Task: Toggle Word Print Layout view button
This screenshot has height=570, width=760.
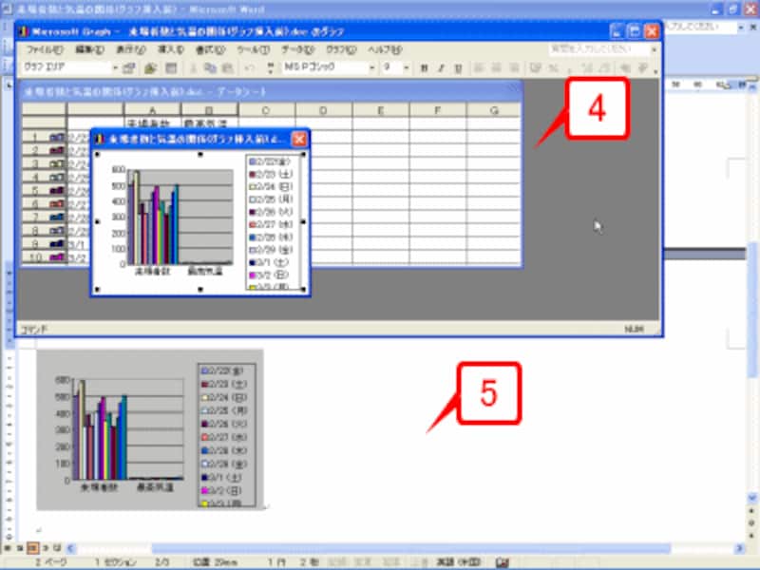Action: [x=32, y=548]
